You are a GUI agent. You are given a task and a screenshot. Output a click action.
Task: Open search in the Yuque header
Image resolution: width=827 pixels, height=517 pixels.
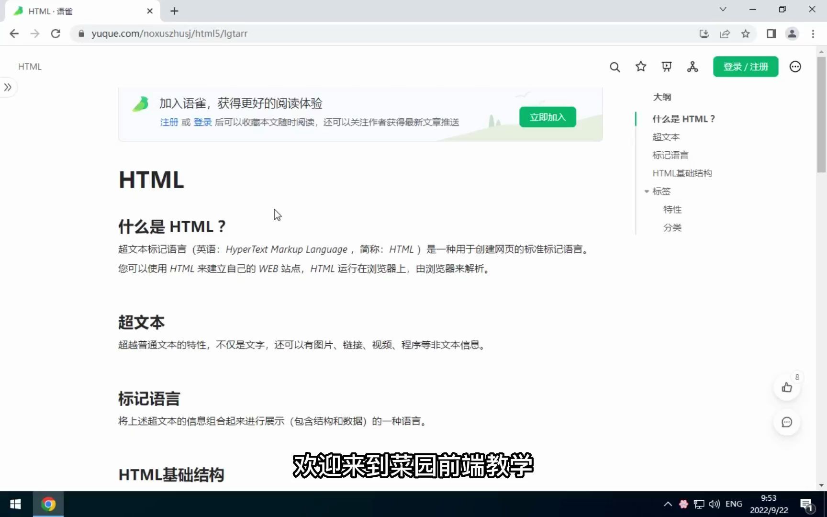pyautogui.click(x=615, y=67)
